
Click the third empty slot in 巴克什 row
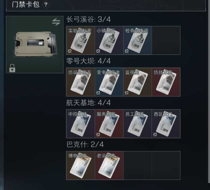(138, 166)
